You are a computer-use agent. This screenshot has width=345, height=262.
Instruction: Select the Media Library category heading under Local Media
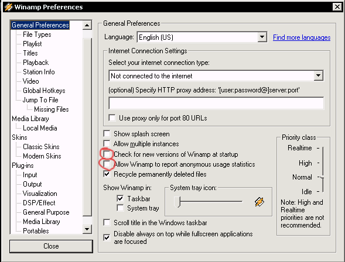30,119
